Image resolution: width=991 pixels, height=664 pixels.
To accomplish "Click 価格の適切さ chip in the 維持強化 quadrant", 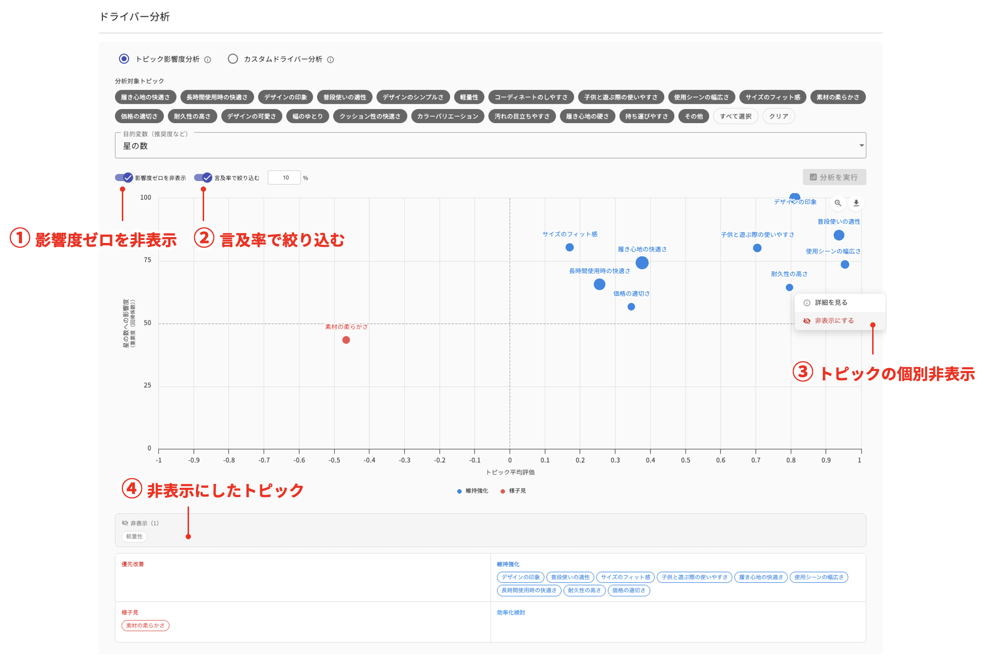I will 629,590.
